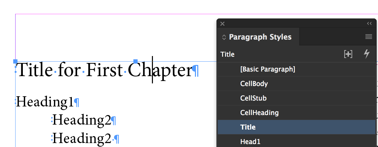Cycle panel size using tab arrows
The width and height of the screenshot is (378, 147).
pos(224,37)
